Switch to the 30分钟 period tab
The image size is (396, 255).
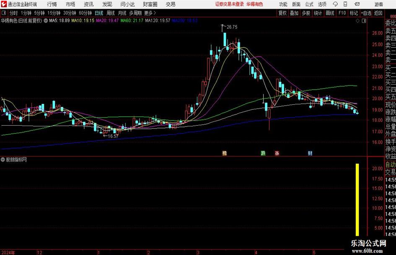(x=70, y=13)
